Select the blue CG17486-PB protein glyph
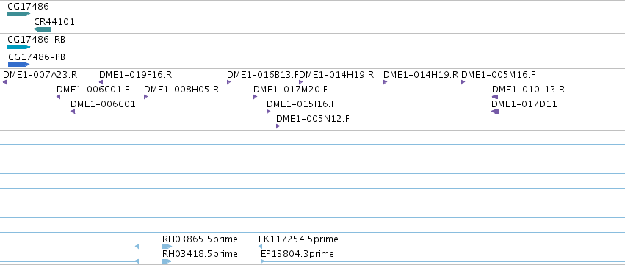This screenshot has width=625, height=265. tap(19, 65)
